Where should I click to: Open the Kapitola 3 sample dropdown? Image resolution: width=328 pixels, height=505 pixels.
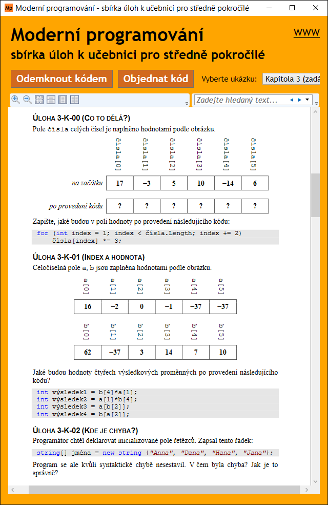pyautogui.click(x=292, y=79)
